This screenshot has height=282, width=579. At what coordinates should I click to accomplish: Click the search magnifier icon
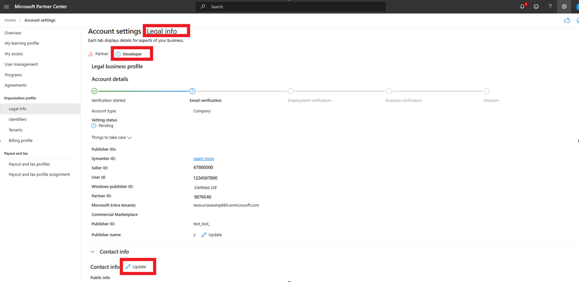(x=203, y=7)
